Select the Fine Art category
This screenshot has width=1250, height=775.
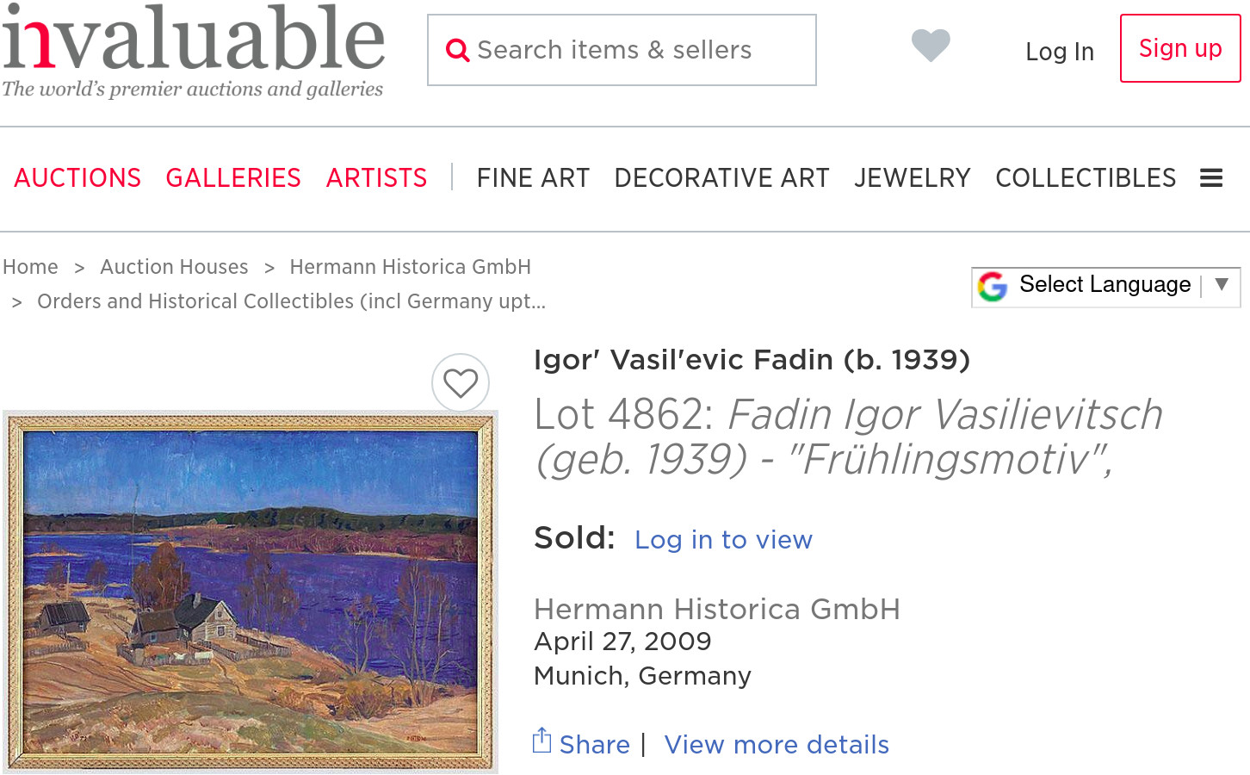(x=533, y=178)
